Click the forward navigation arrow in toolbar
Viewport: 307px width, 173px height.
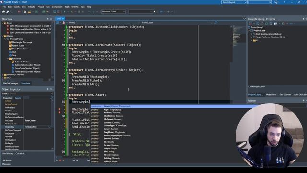[x=168, y=12]
